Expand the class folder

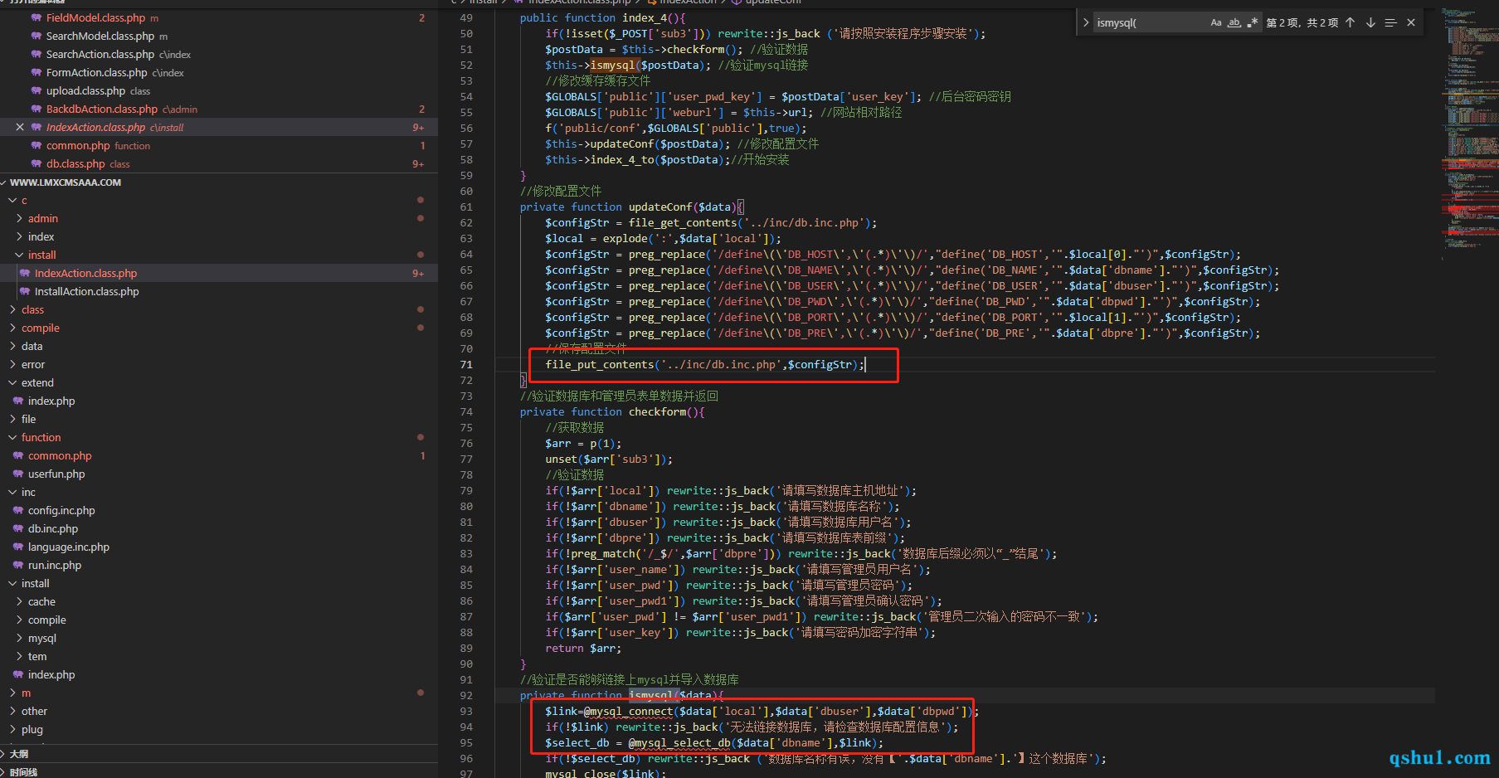coord(12,309)
